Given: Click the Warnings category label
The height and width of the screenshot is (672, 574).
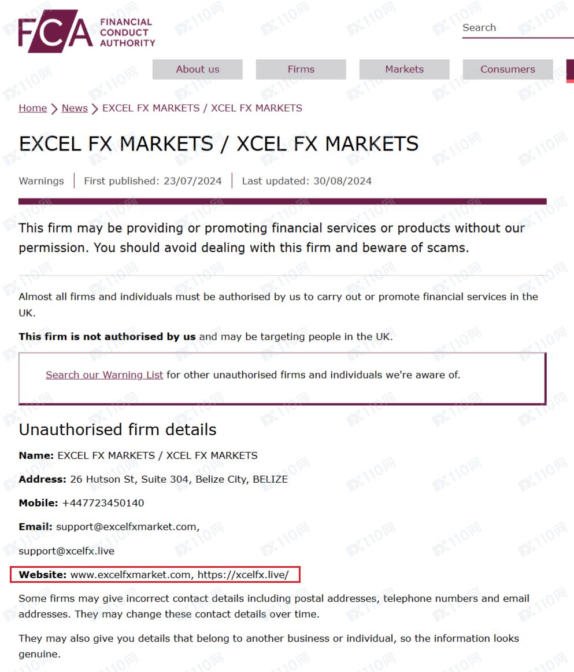Looking at the screenshot, I should click(41, 181).
